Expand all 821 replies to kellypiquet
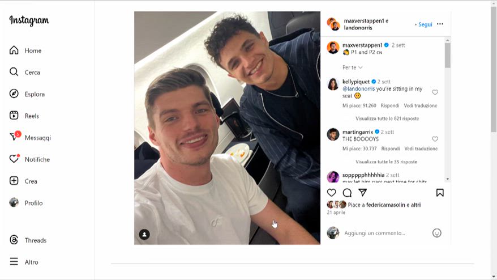 [387, 118]
